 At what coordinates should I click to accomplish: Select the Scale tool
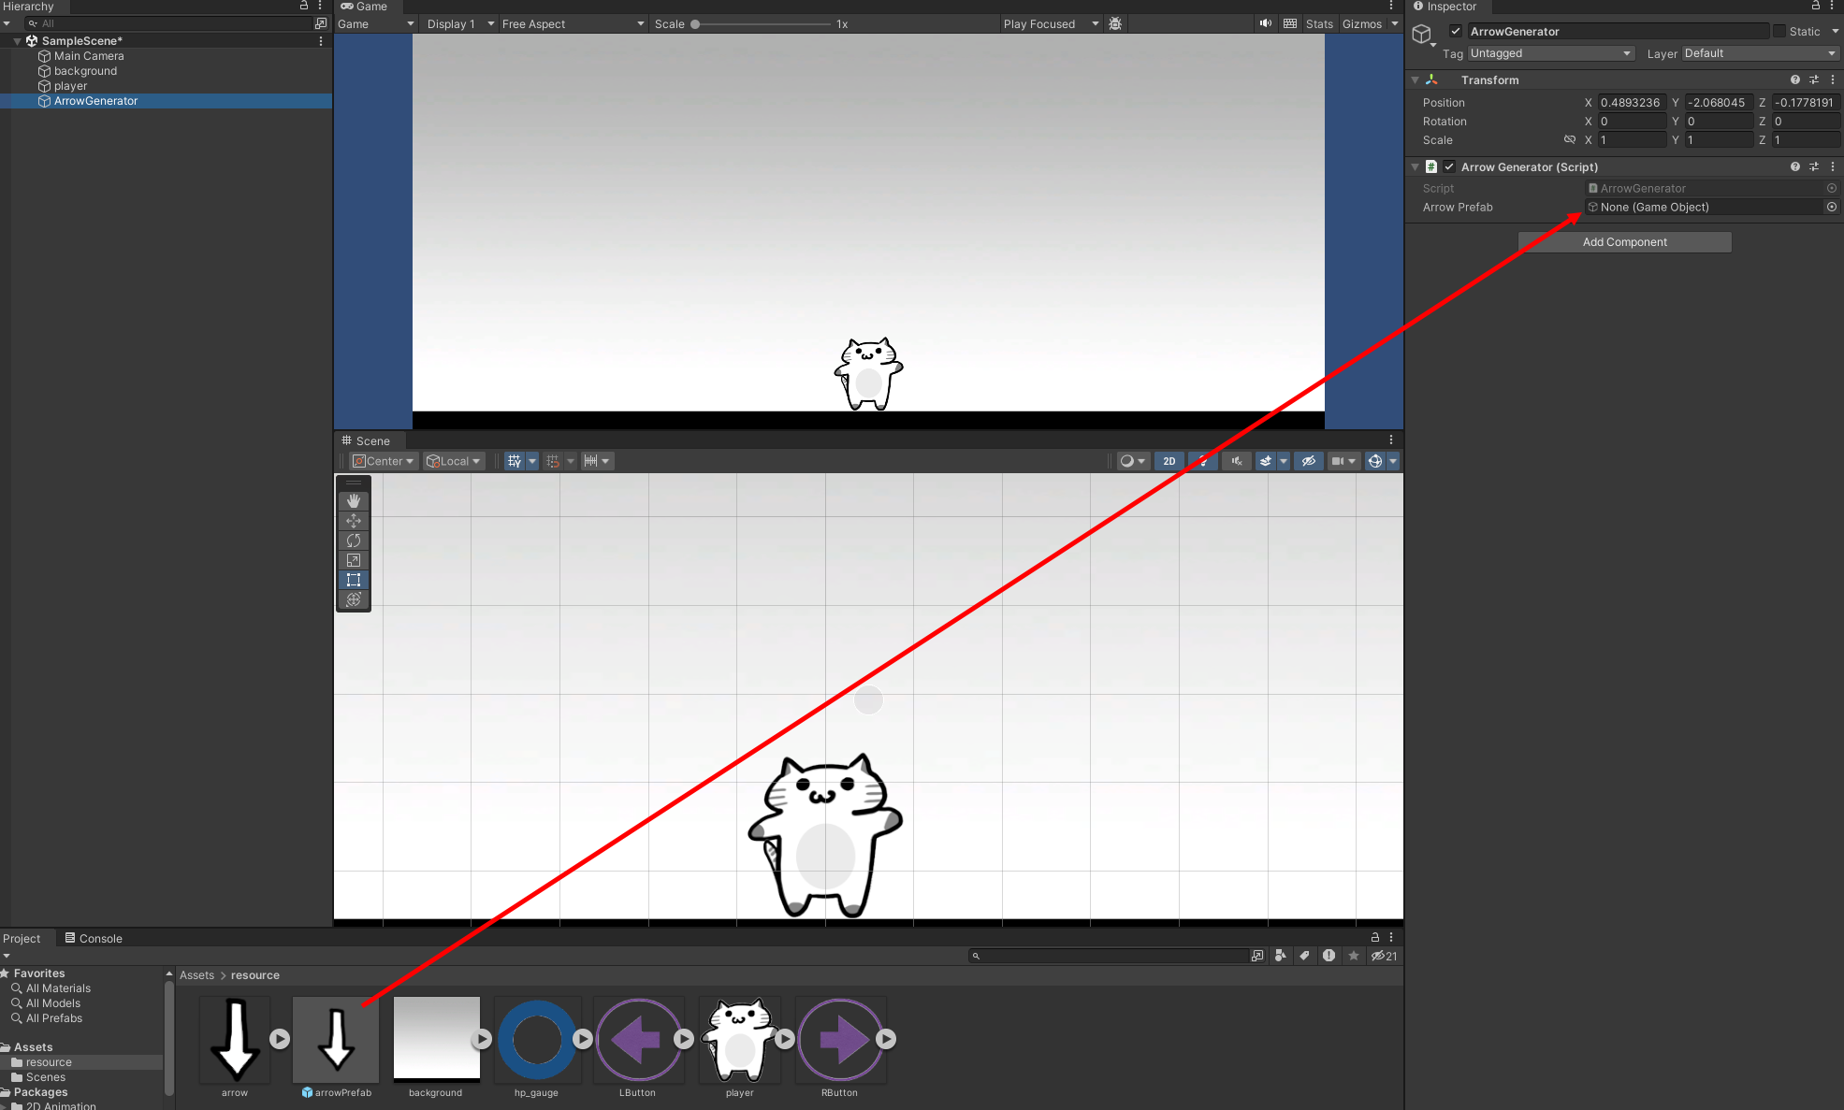pos(354,560)
